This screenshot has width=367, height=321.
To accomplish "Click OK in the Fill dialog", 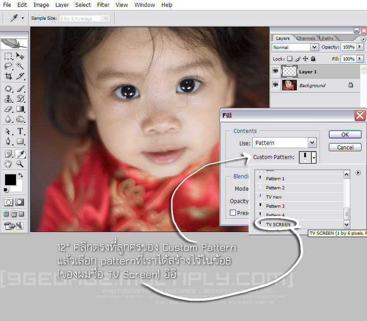I will (x=345, y=134).
